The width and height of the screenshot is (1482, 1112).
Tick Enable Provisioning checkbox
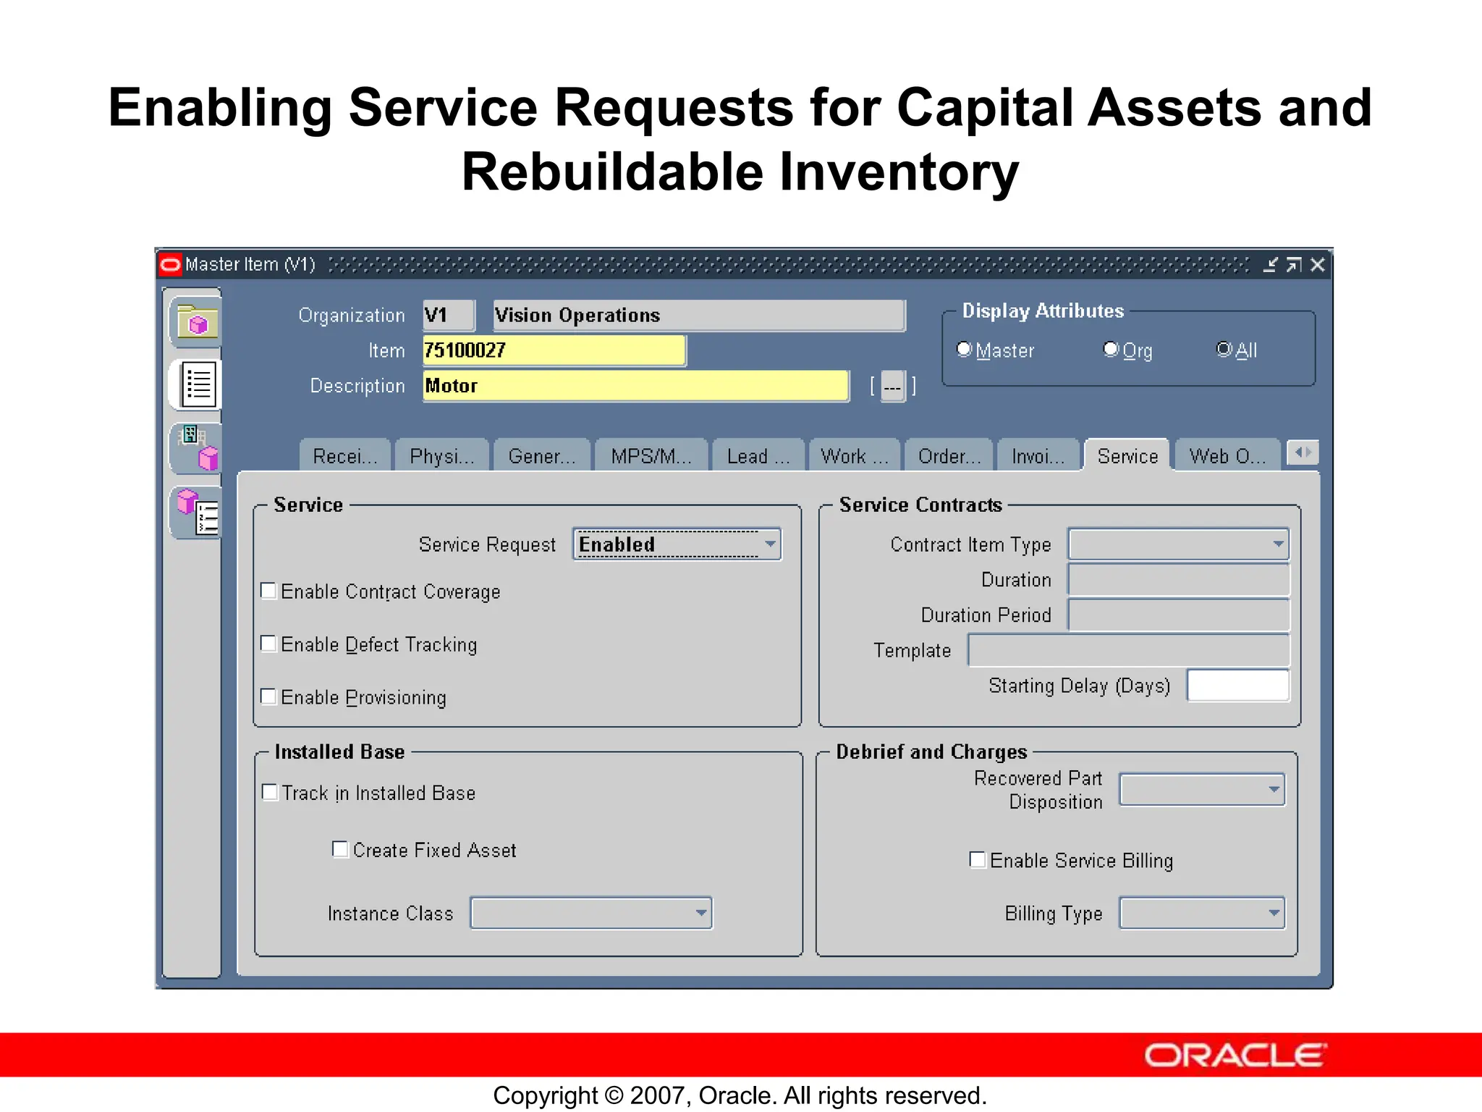[268, 696]
